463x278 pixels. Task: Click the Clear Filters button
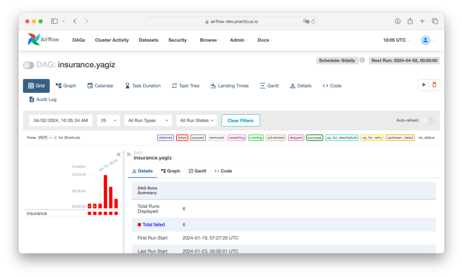[240, 120]
